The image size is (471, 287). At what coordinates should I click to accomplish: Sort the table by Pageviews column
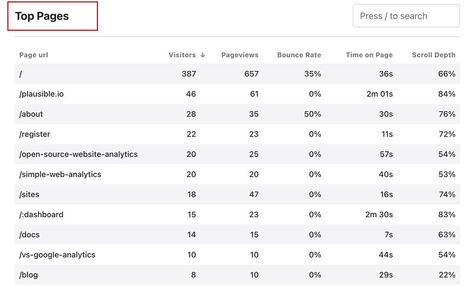pyautogui.click(x=240, y=55)
